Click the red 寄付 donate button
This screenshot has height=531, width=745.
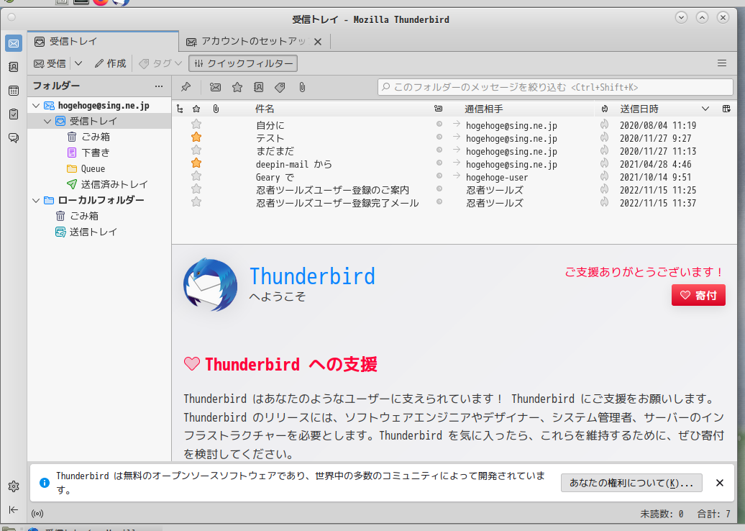point(698,295)
